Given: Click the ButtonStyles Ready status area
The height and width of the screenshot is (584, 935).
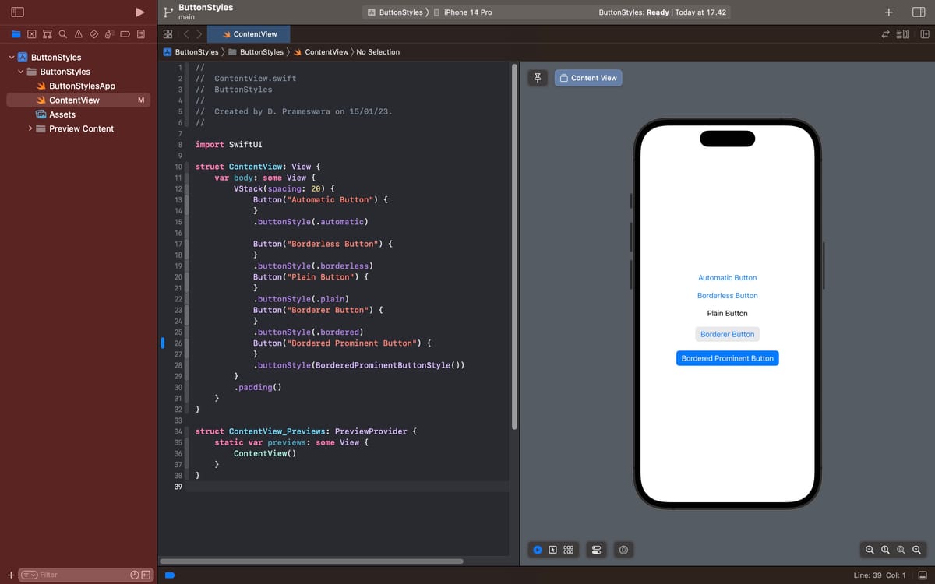Looking at the screenshot, I should click(x=662, y=12).
